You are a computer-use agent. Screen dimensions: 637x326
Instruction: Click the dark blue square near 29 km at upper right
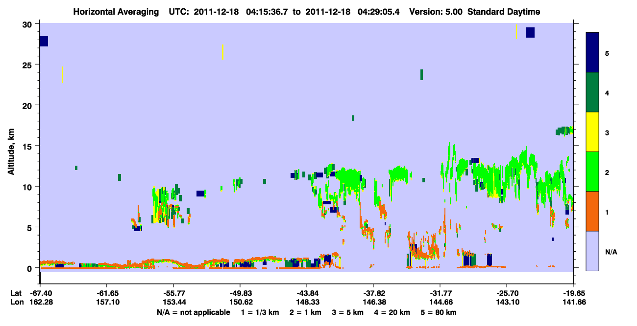pos(530,33)
